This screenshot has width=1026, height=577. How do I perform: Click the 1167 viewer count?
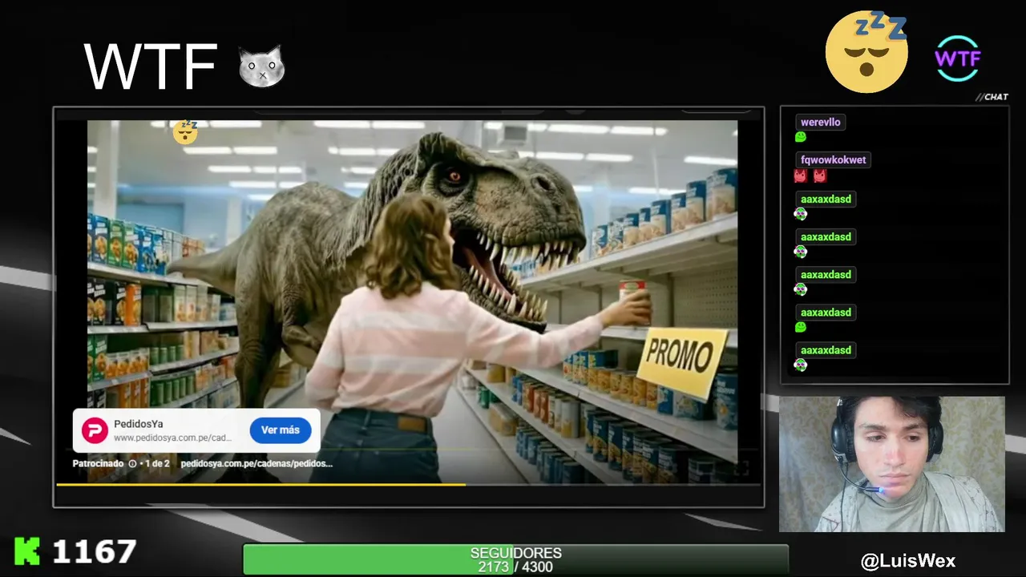click(x=95, y=552)
